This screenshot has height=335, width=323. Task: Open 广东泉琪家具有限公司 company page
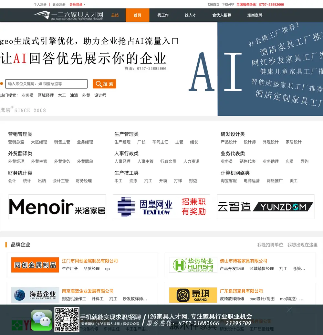[x=241, y=291]
